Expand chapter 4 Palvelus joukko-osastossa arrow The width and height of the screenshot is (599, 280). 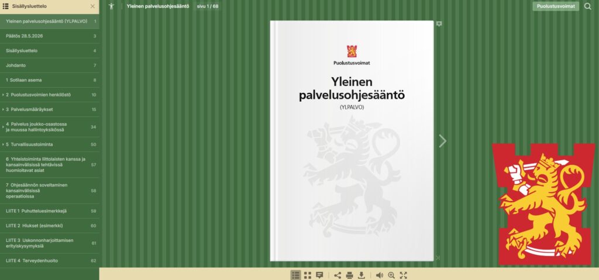(x=3, y=127)
